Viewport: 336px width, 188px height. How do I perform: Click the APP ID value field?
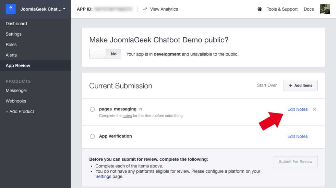coord(113,9)
